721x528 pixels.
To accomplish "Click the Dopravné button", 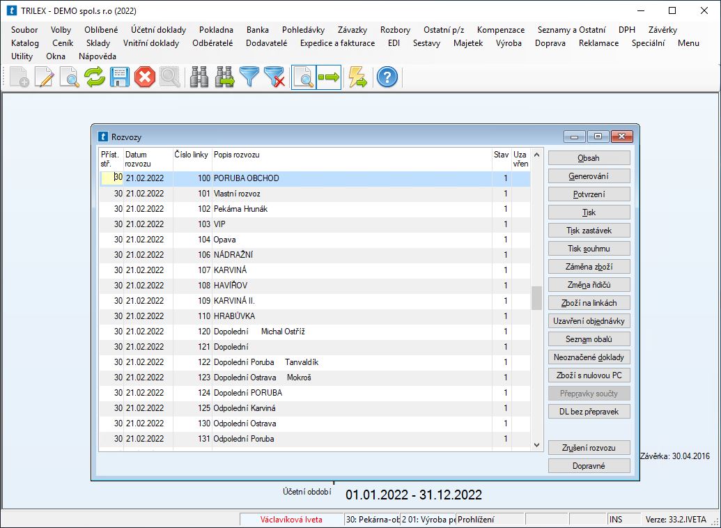I will tap(589, 466).
